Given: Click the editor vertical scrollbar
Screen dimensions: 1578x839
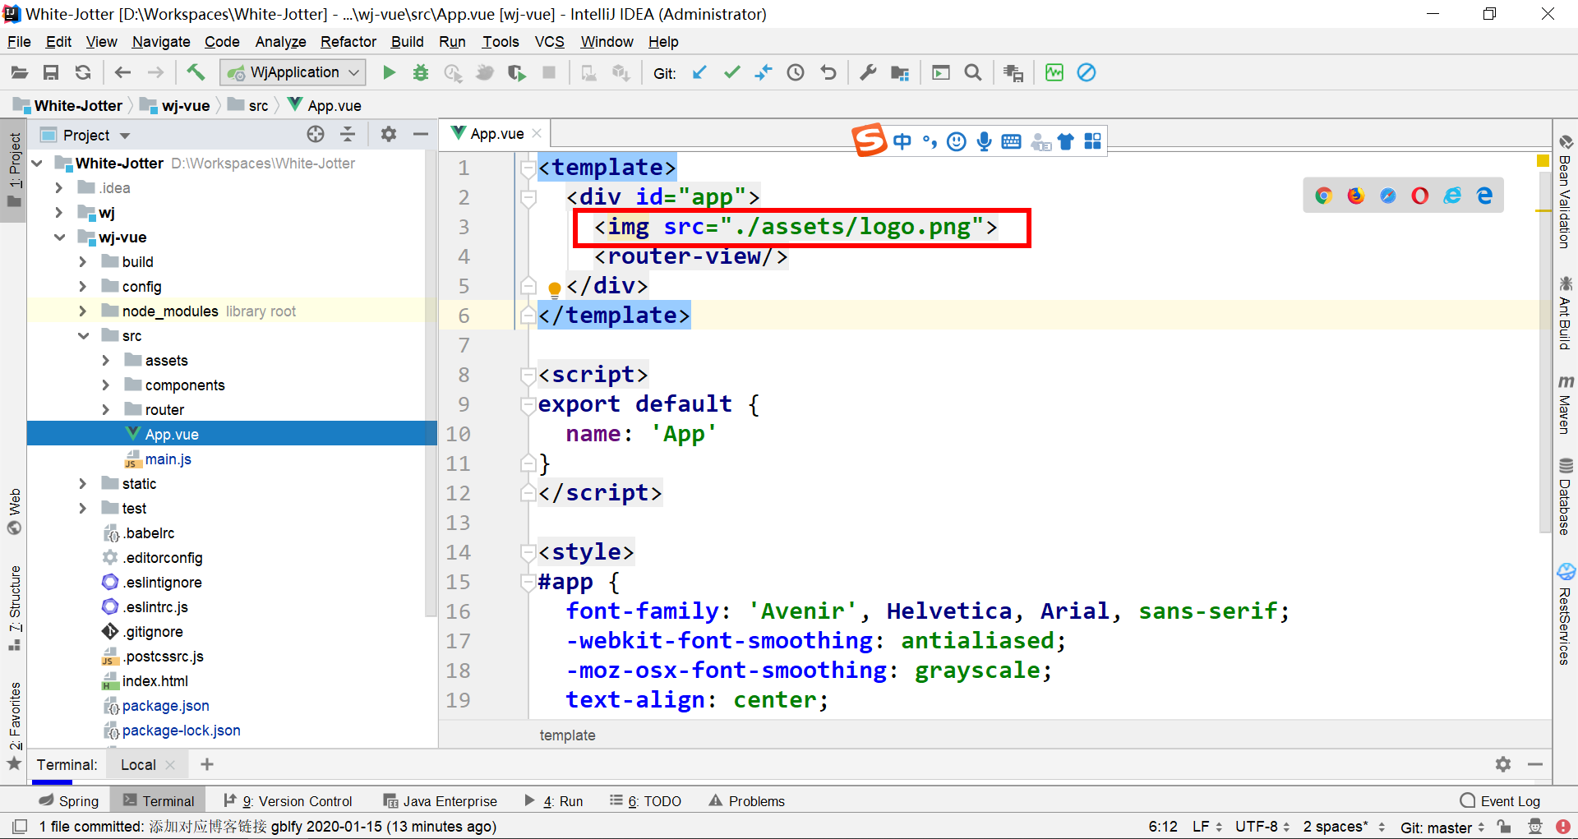Looking at the screenshot, I should click(1544, 353).
